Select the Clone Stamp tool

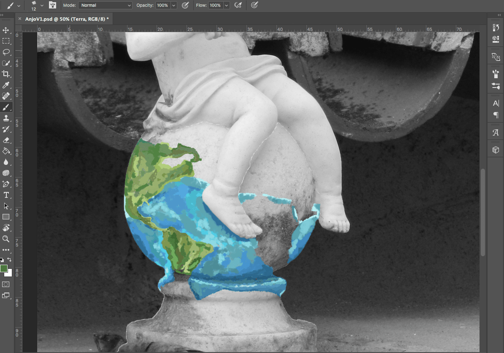6,118
